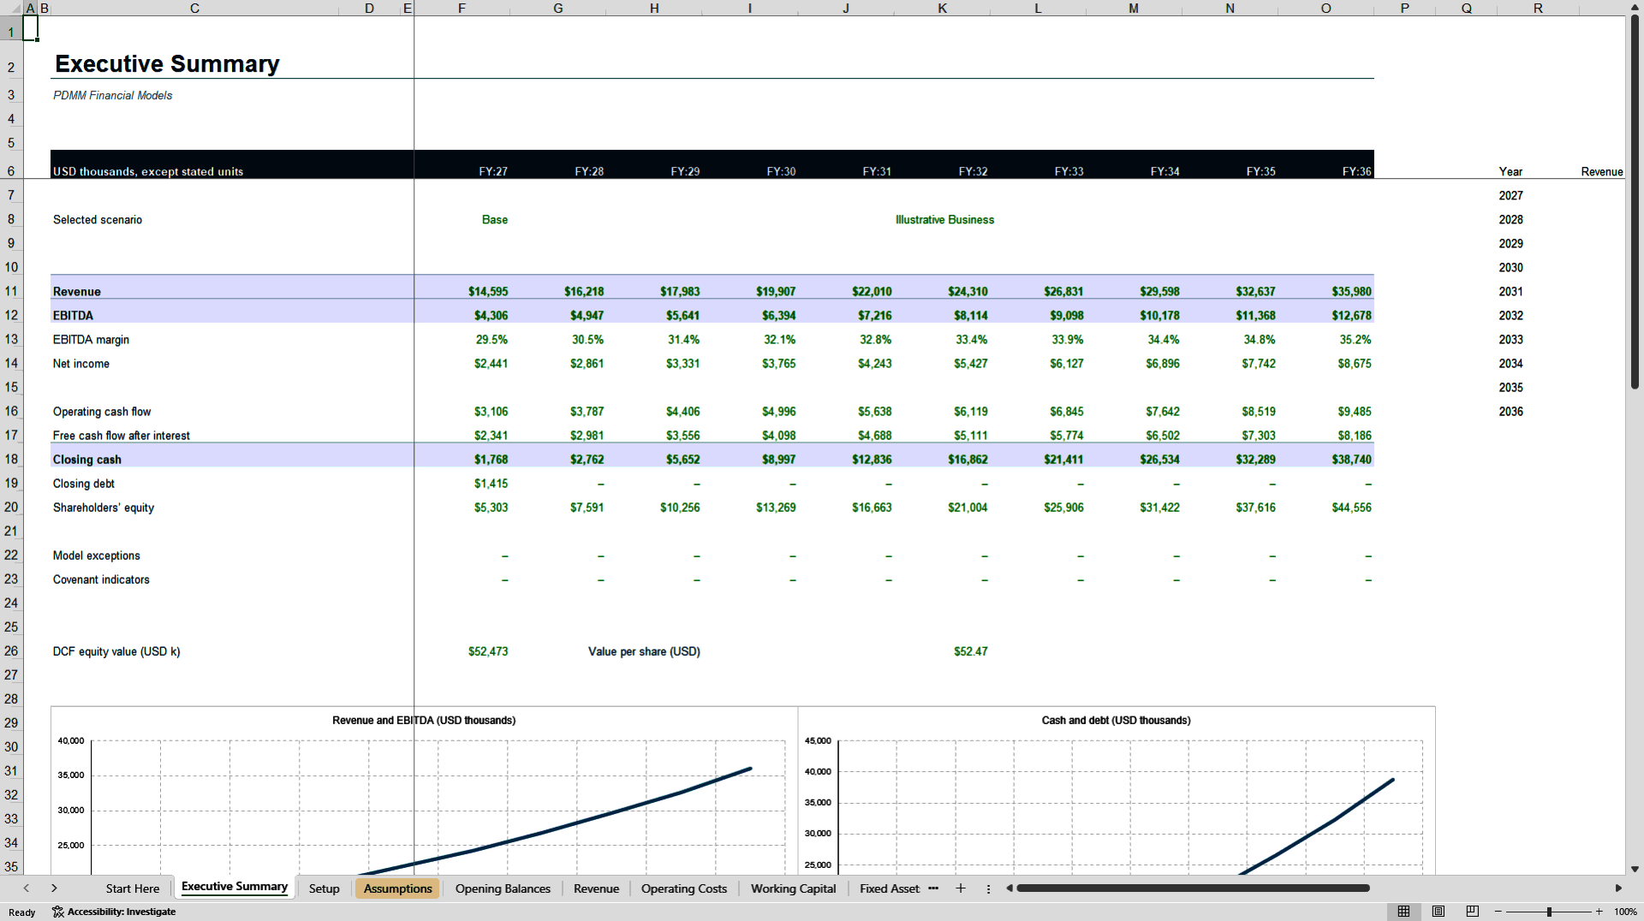Image resolution: width=1644 pixels, height=921 pixels.
Task: Click horizontal scrollbar right arrow
Action: click(x=1618, y=888)
